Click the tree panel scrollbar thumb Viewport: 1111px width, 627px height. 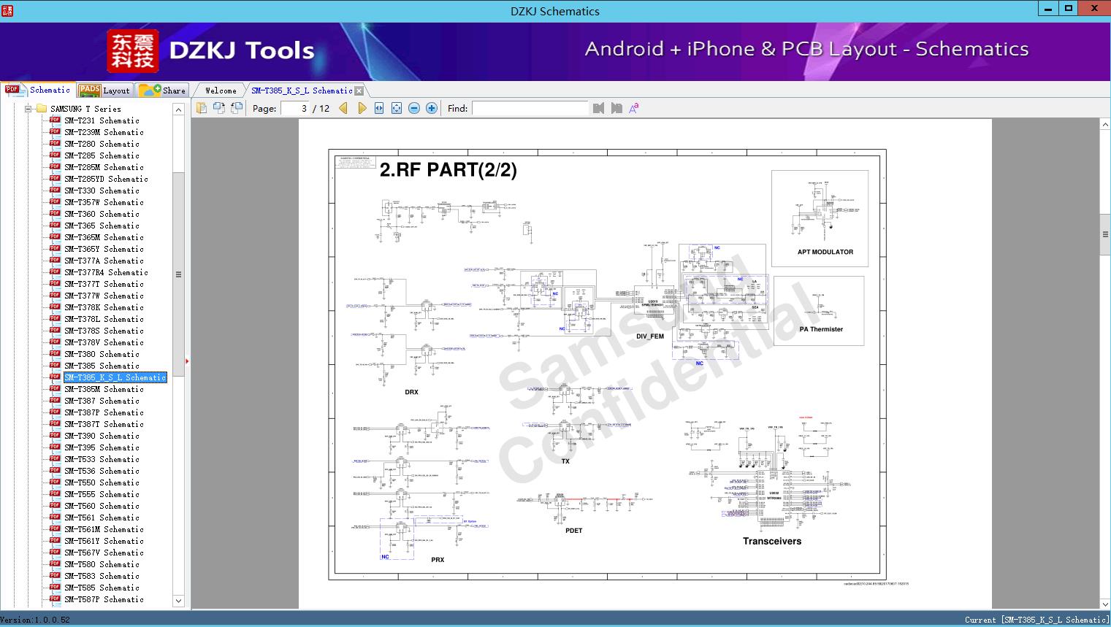[178, 274]
